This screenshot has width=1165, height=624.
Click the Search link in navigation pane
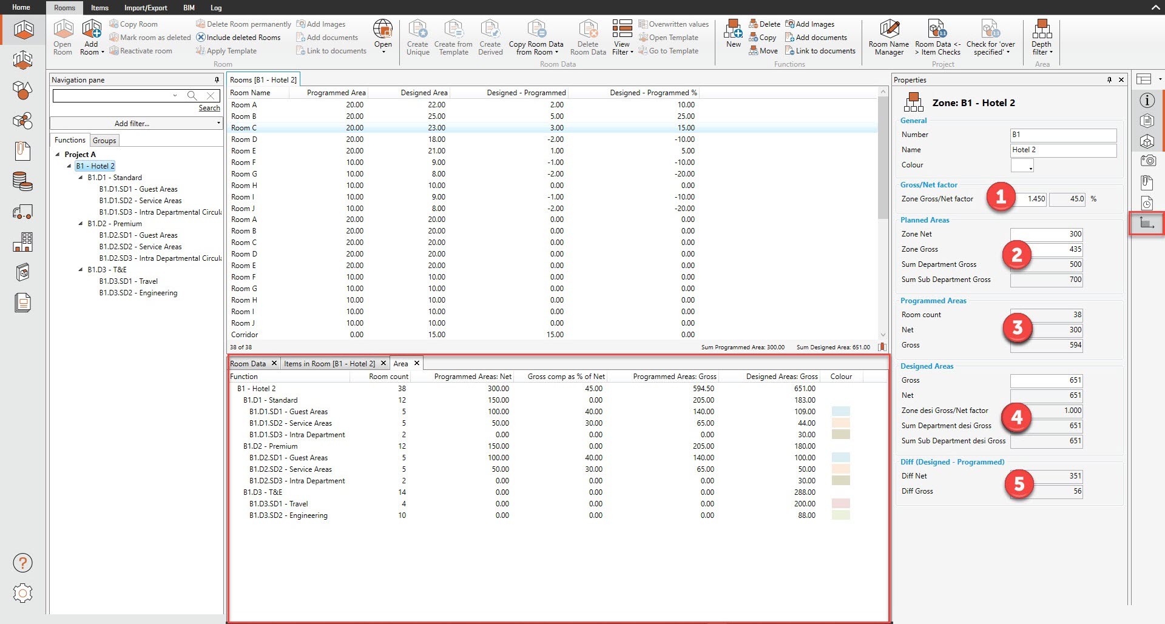click(x=209, y=108)
